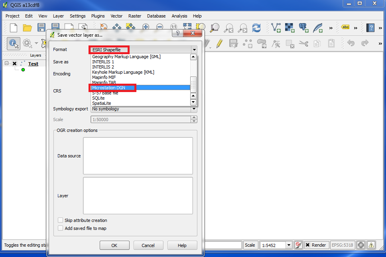Screen dimensions: 386x257
Task: Choose Keyhole Markup Language [KML] format
Action: [140, 72]
